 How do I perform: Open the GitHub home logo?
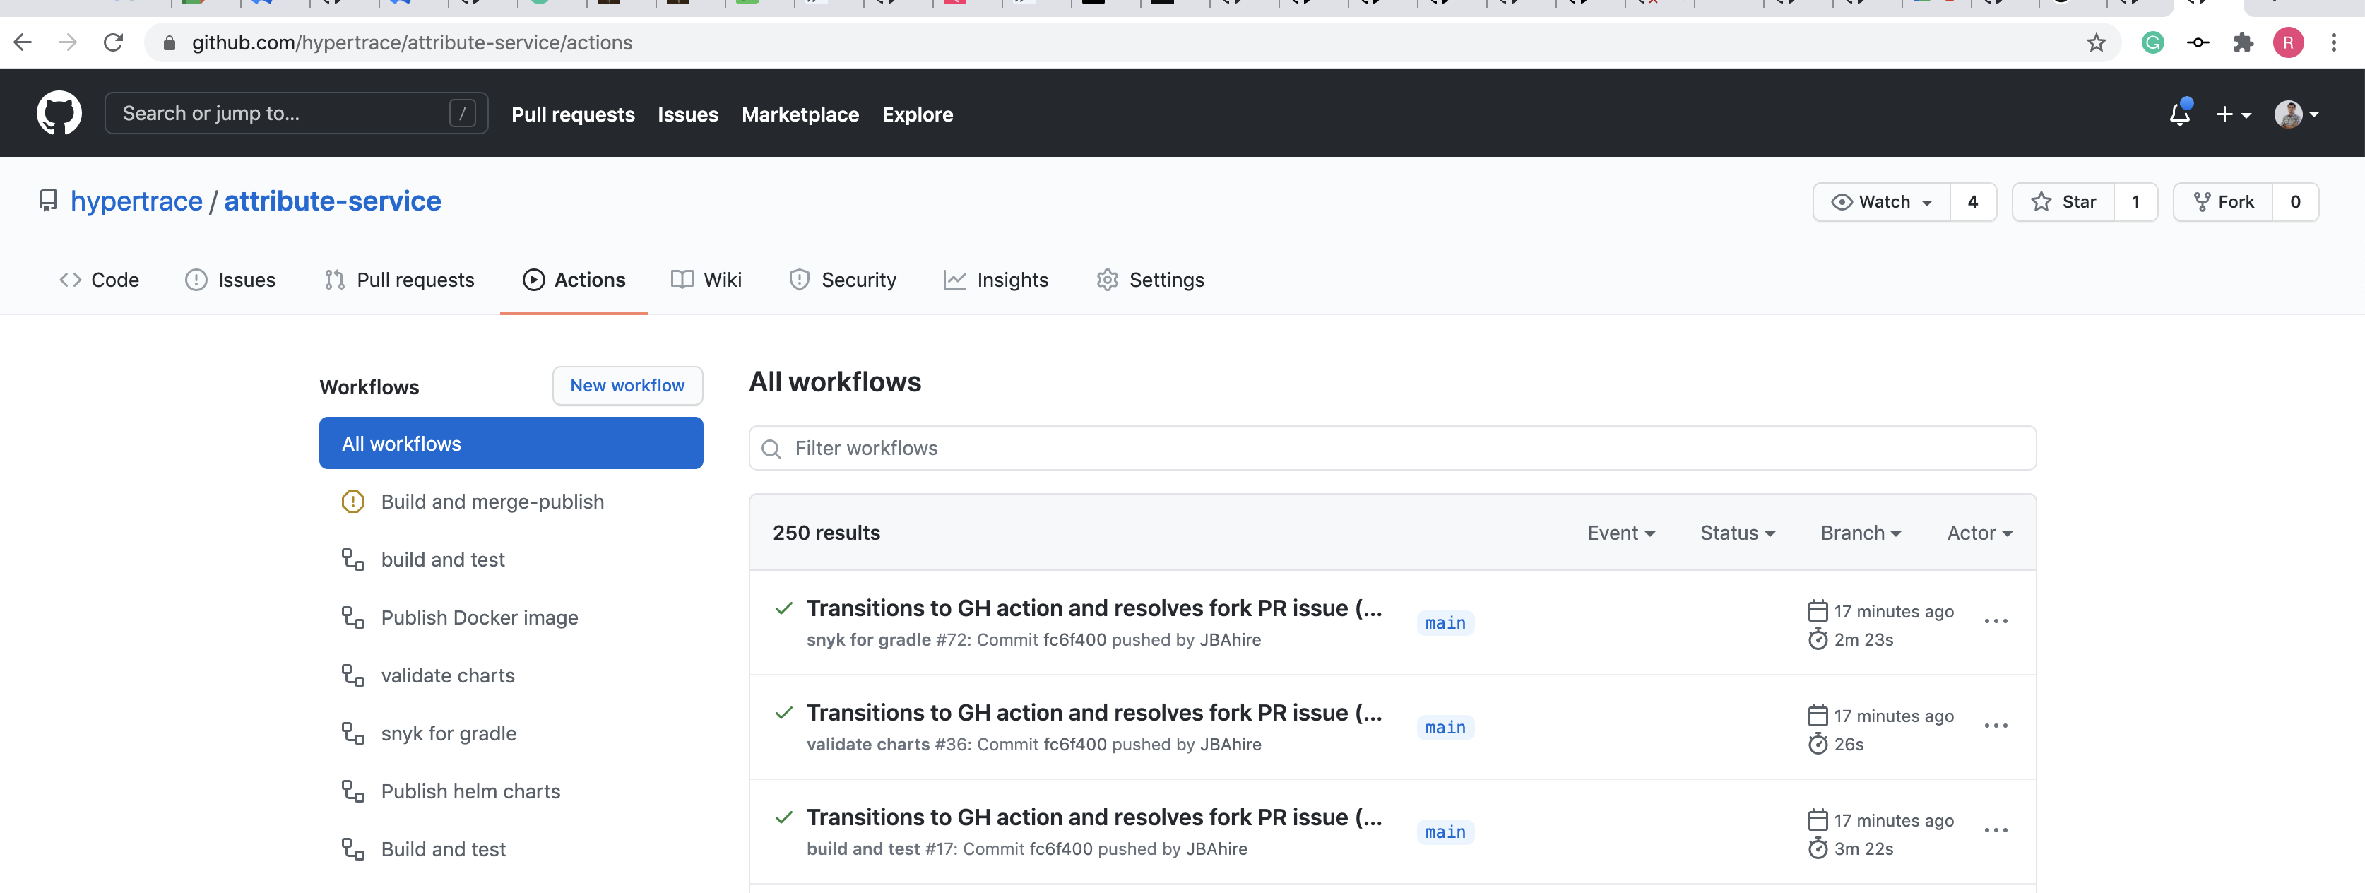point(59,113)
